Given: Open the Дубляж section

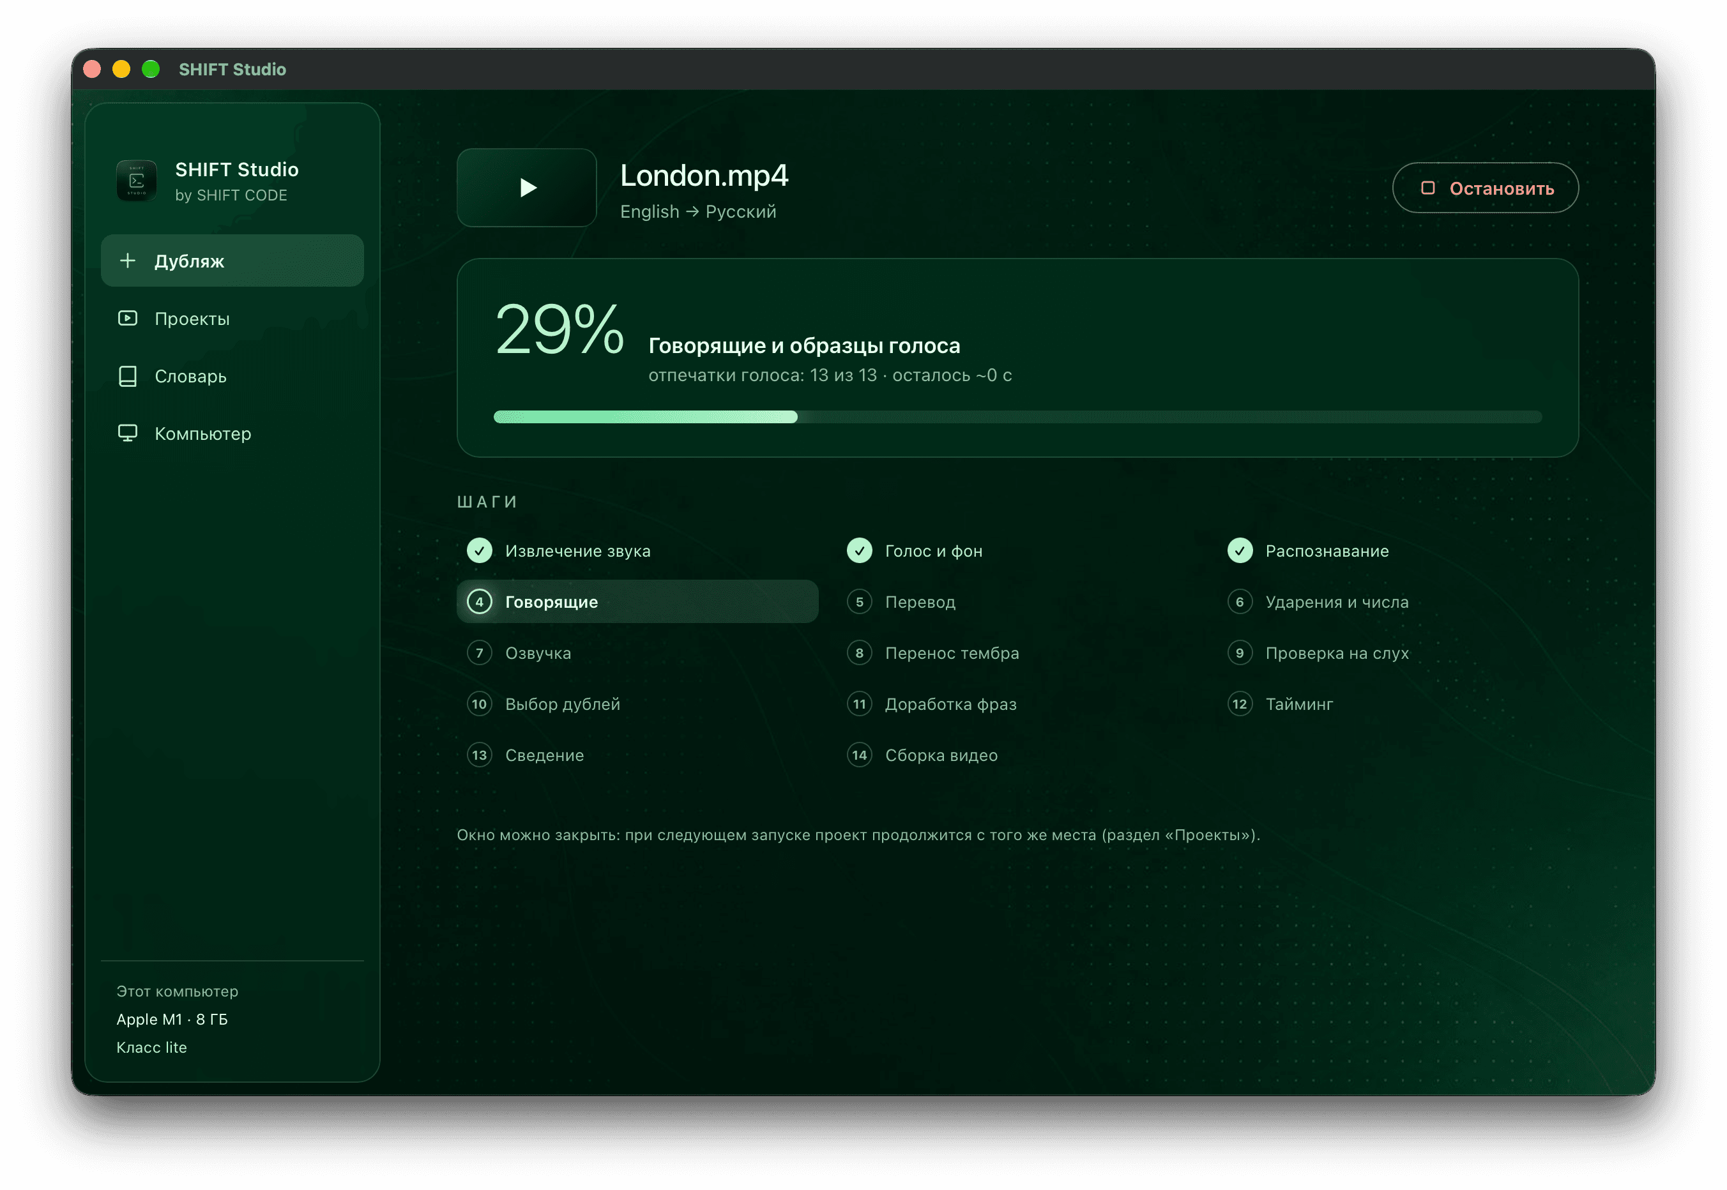Looking at the screenshot, I should (x=232, y=260).
